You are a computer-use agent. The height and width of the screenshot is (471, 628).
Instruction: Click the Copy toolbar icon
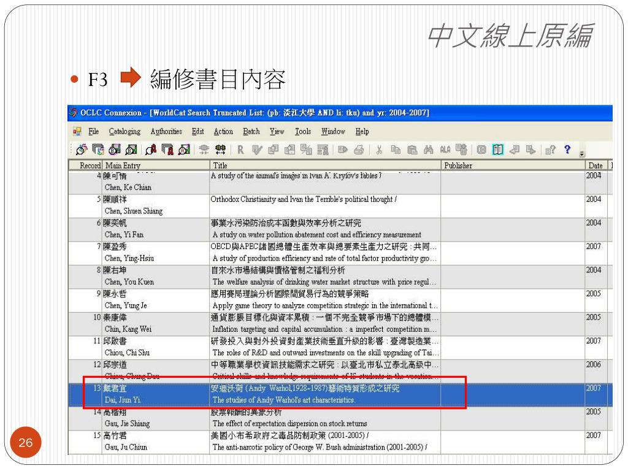[396, 150]
